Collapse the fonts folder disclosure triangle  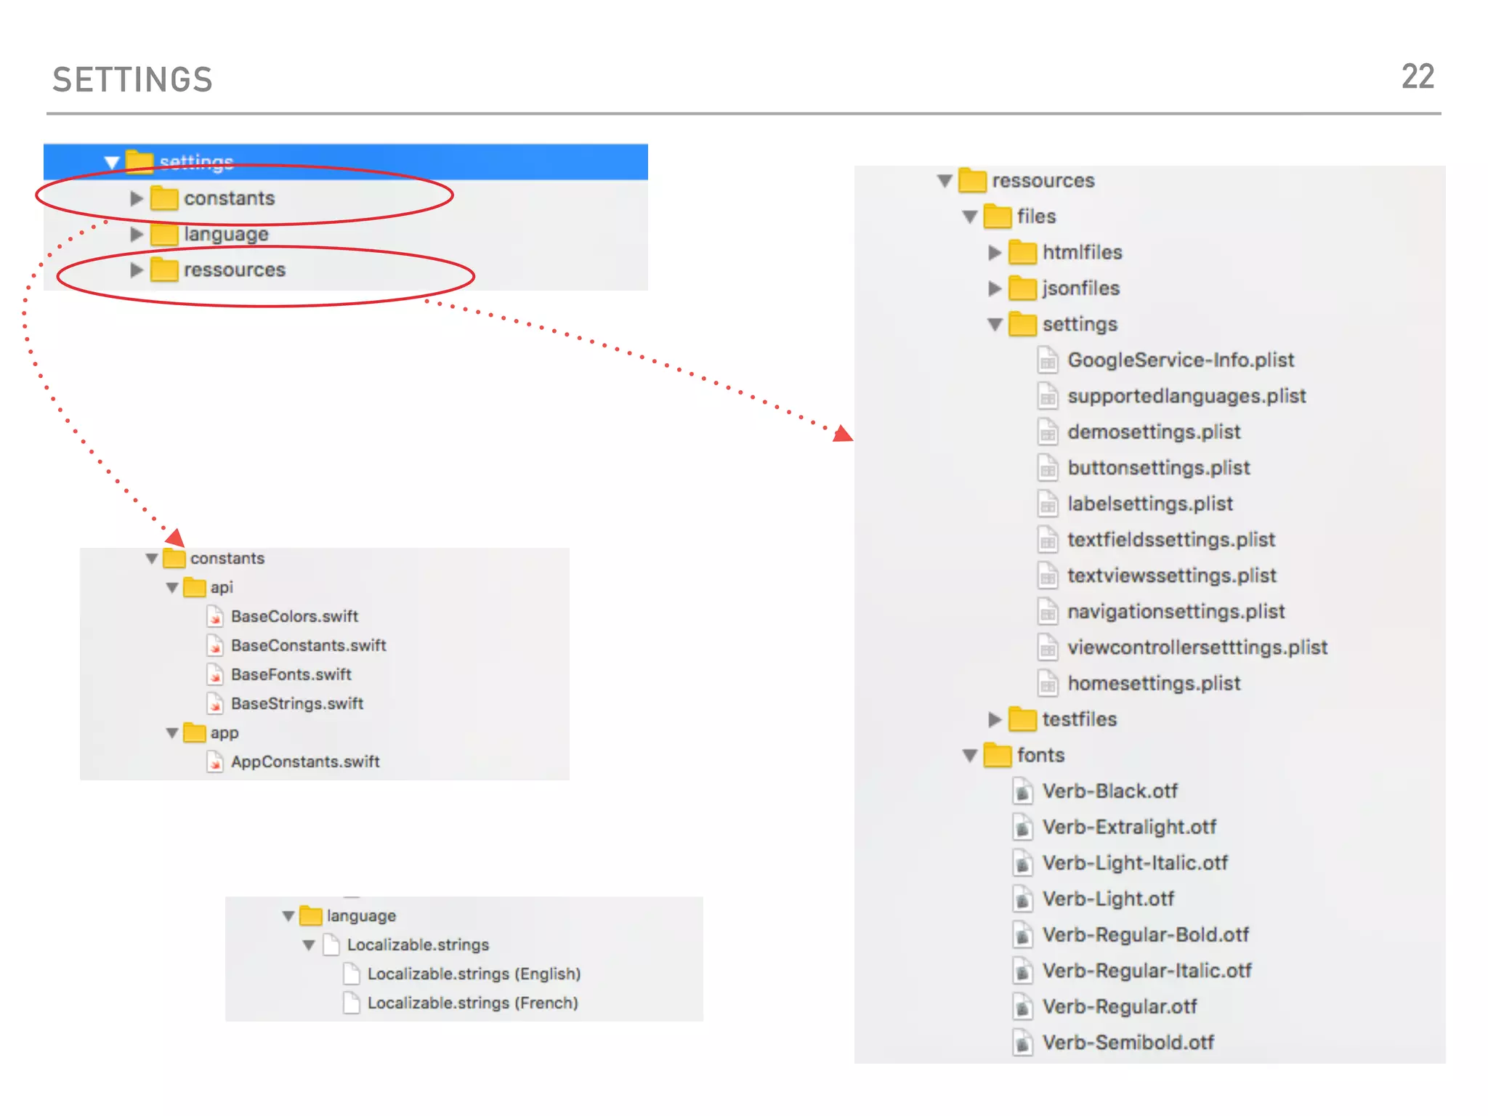click(x=969, y=756)
